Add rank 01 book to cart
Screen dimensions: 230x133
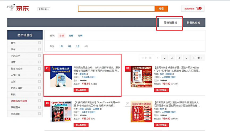point(81,90)
